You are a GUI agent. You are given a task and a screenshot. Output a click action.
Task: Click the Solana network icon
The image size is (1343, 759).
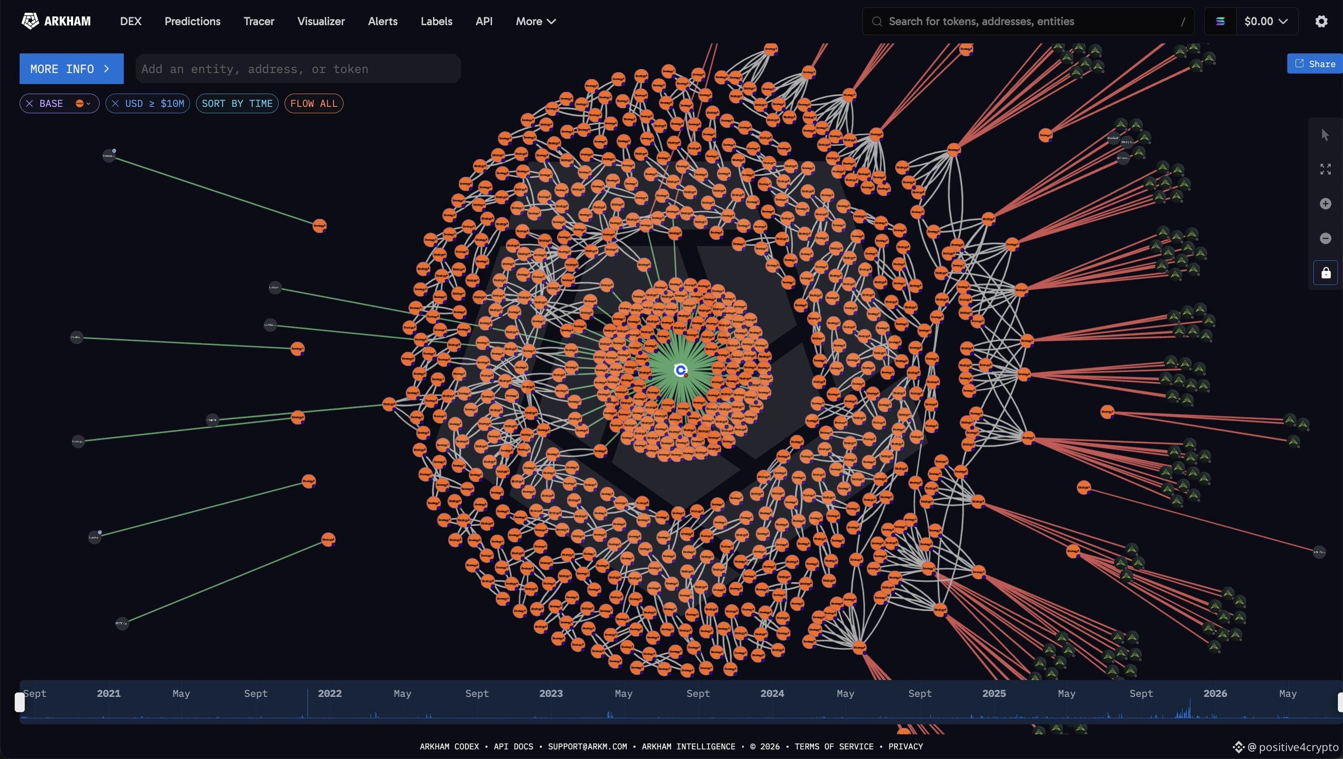[1220, 21]
